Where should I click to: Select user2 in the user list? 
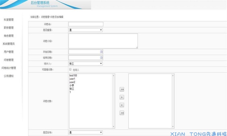(x=72, y=82)
